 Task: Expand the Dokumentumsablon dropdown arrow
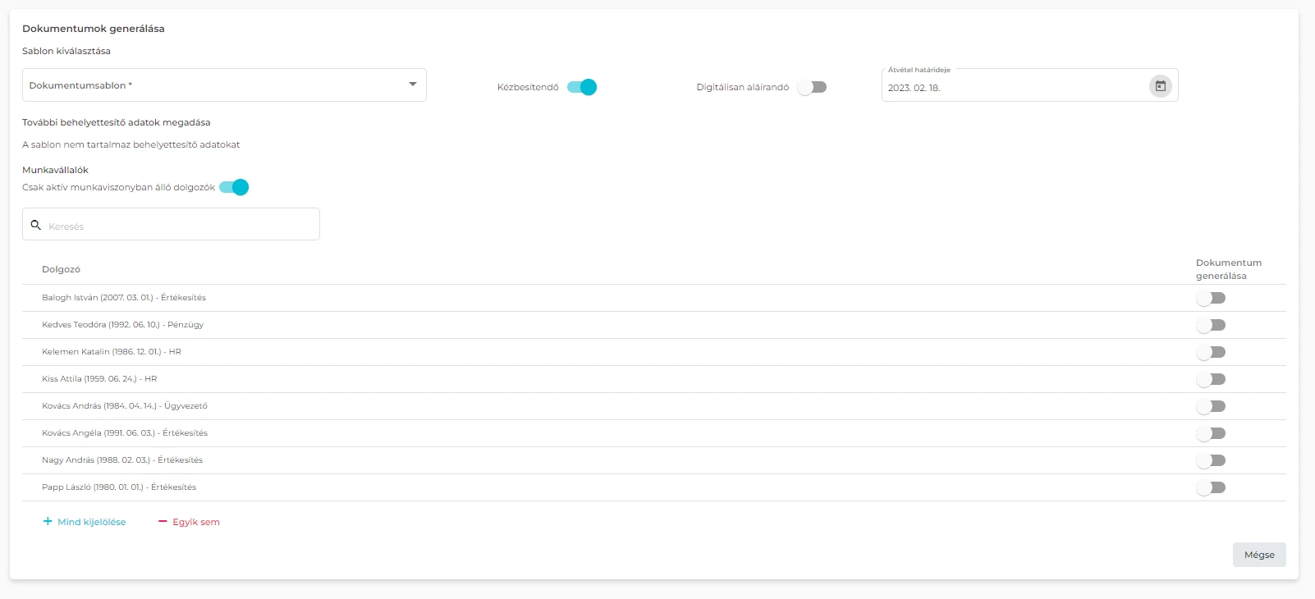pyautogui.click(x=412, y=85)
